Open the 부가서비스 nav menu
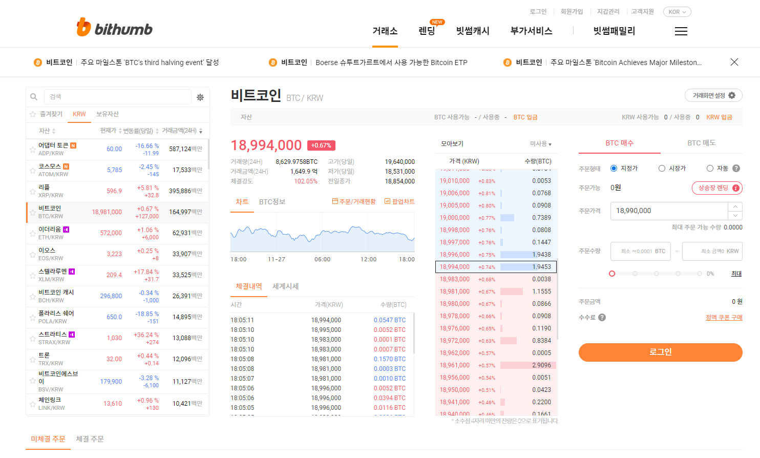Viewport: 760px width, 458px height. [531, 31]
